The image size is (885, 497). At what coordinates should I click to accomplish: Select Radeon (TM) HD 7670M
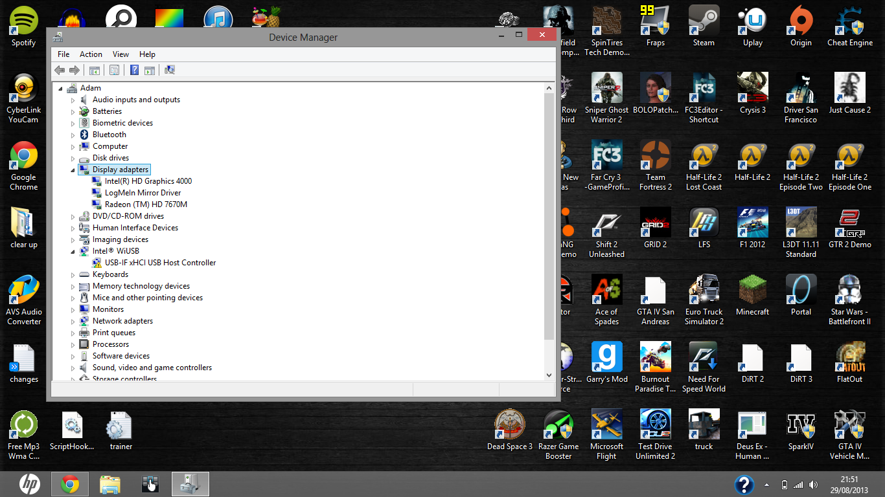click(146, 204)
